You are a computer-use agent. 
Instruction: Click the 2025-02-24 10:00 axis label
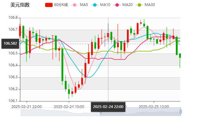(x=69, y=107)
